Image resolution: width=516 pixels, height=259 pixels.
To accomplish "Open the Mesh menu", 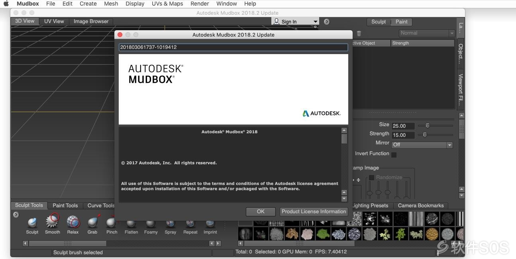I will 111,4.
